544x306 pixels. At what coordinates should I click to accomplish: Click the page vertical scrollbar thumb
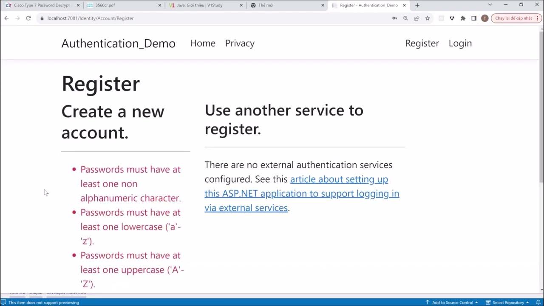[541, 108]
